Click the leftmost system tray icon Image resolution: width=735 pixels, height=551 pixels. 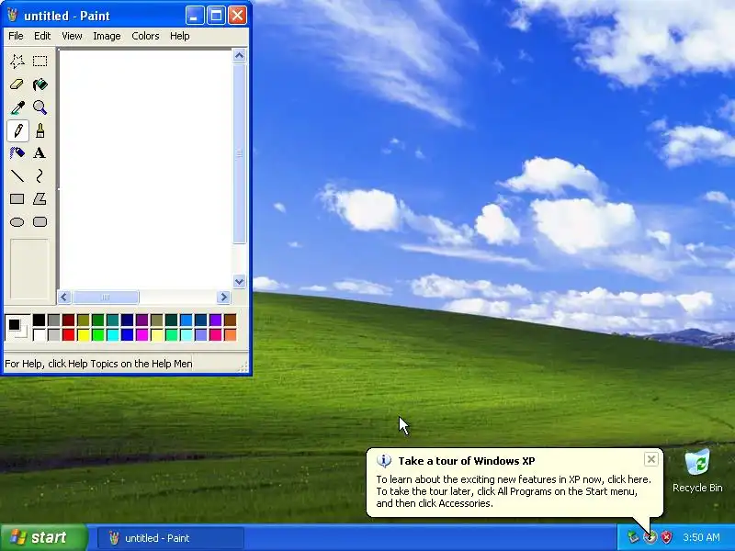[x=633, y=537]
